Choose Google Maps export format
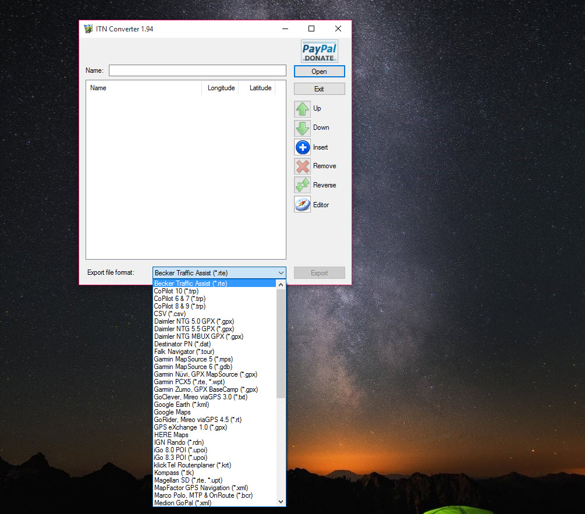Viewport: 585px width, 514px height. (x=215, y=412)
